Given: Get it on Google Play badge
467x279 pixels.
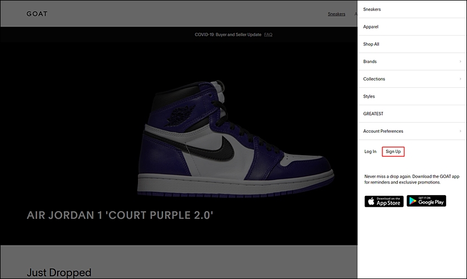Looking at the screenshot, I should (426, 201).
